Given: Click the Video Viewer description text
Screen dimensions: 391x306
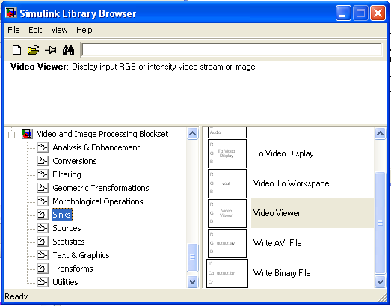Looking at the screenshot, I should point(133,67).
